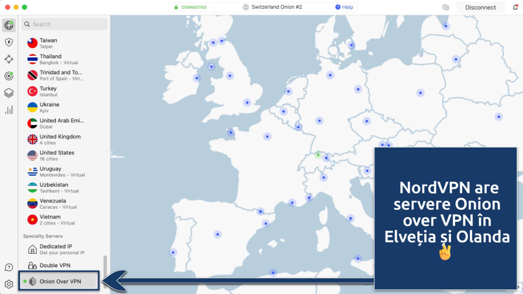Viewport: 523px width, 294px height.
Task: Choose United States 16 cities entry
Action: tap(63, 155)
